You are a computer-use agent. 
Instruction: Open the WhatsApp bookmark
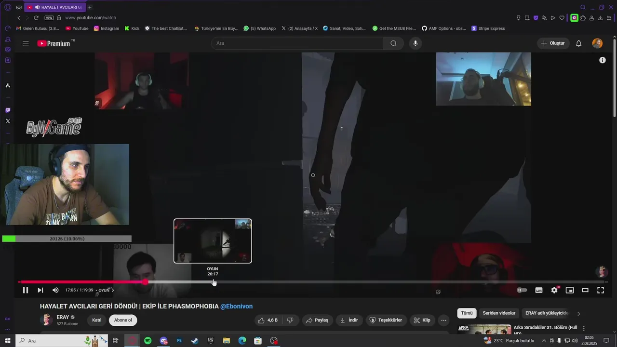pos(260,28)
